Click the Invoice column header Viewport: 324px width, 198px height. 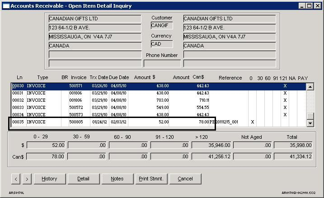(79, 77)
